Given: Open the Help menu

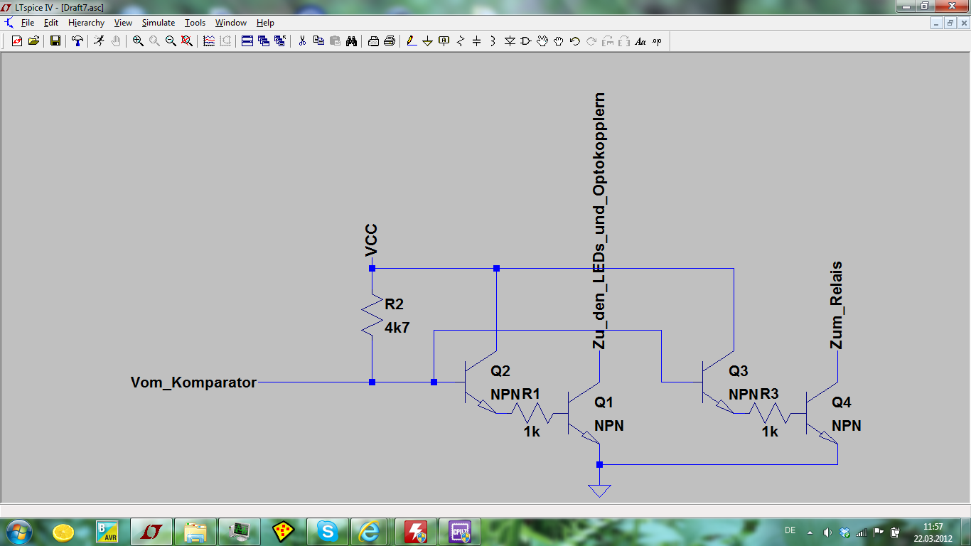Looking at the screenshot, I should [x=265, y=23].
